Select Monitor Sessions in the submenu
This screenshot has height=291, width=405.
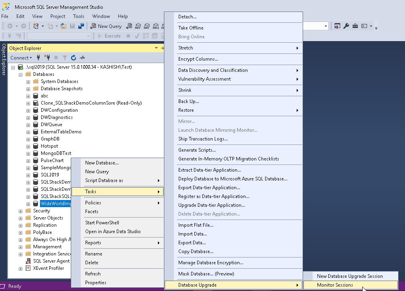(351, 285)
